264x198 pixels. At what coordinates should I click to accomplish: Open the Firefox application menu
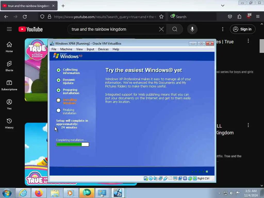click(x=258, y=16)
